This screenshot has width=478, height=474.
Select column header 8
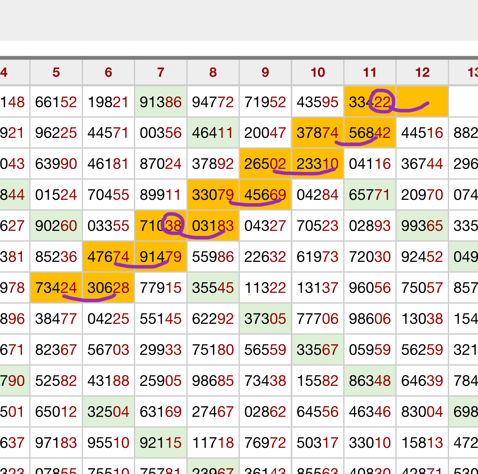click(x=213, y=72)
